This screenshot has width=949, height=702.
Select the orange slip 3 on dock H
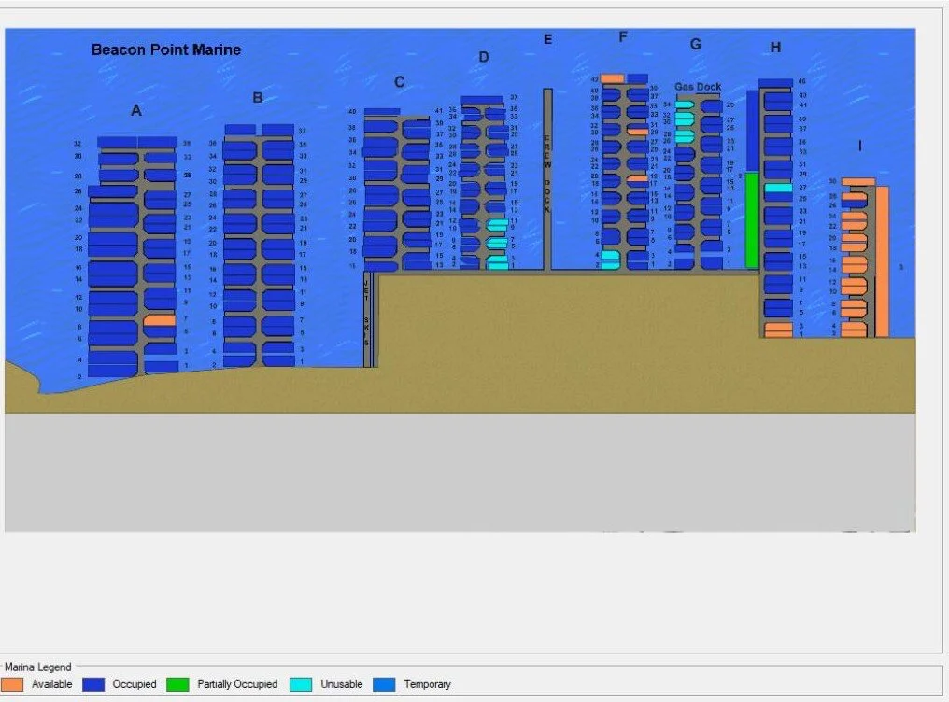(778, 327)
